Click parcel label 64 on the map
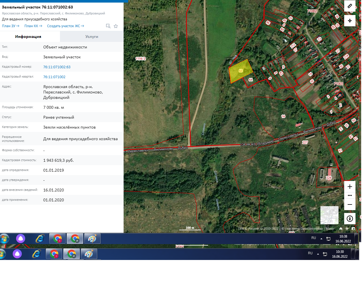Viewport: 362px width, 290px height. click(x=251, y=80)
